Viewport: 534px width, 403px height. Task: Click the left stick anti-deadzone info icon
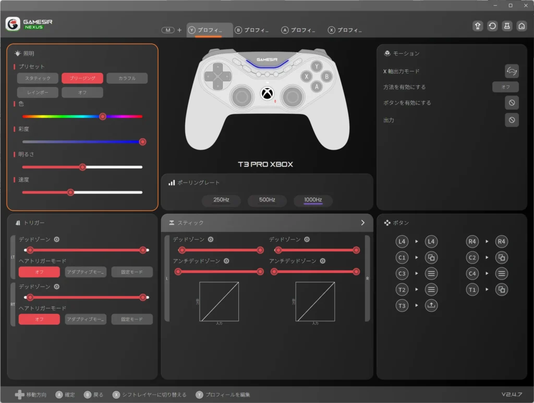click(226, 261)
